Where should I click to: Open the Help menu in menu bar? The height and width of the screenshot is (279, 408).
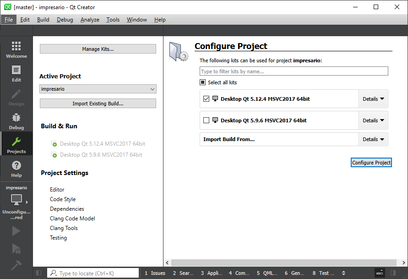pyautogui.click(x=160, y=20)
